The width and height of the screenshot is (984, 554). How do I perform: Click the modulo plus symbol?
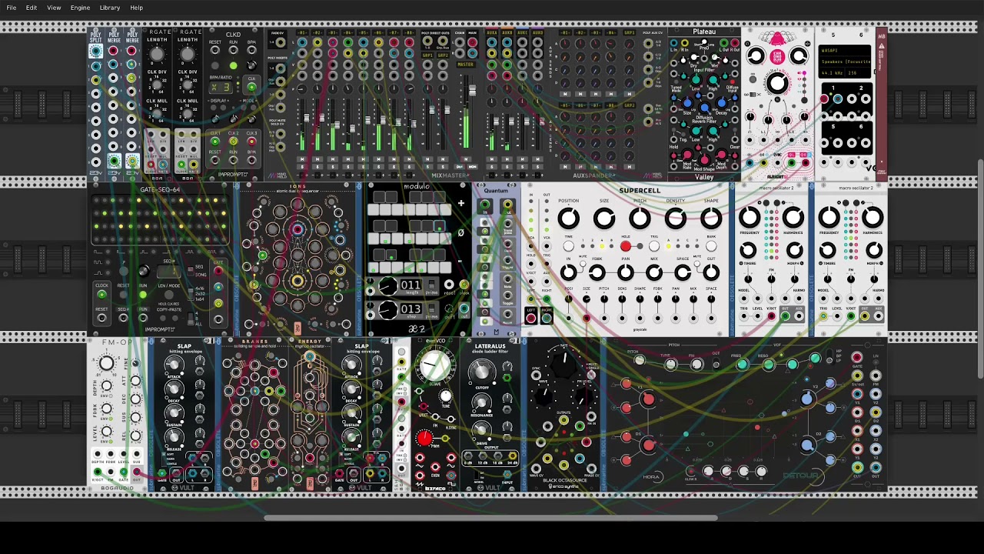pyautogui.click(x=461, y=203)
